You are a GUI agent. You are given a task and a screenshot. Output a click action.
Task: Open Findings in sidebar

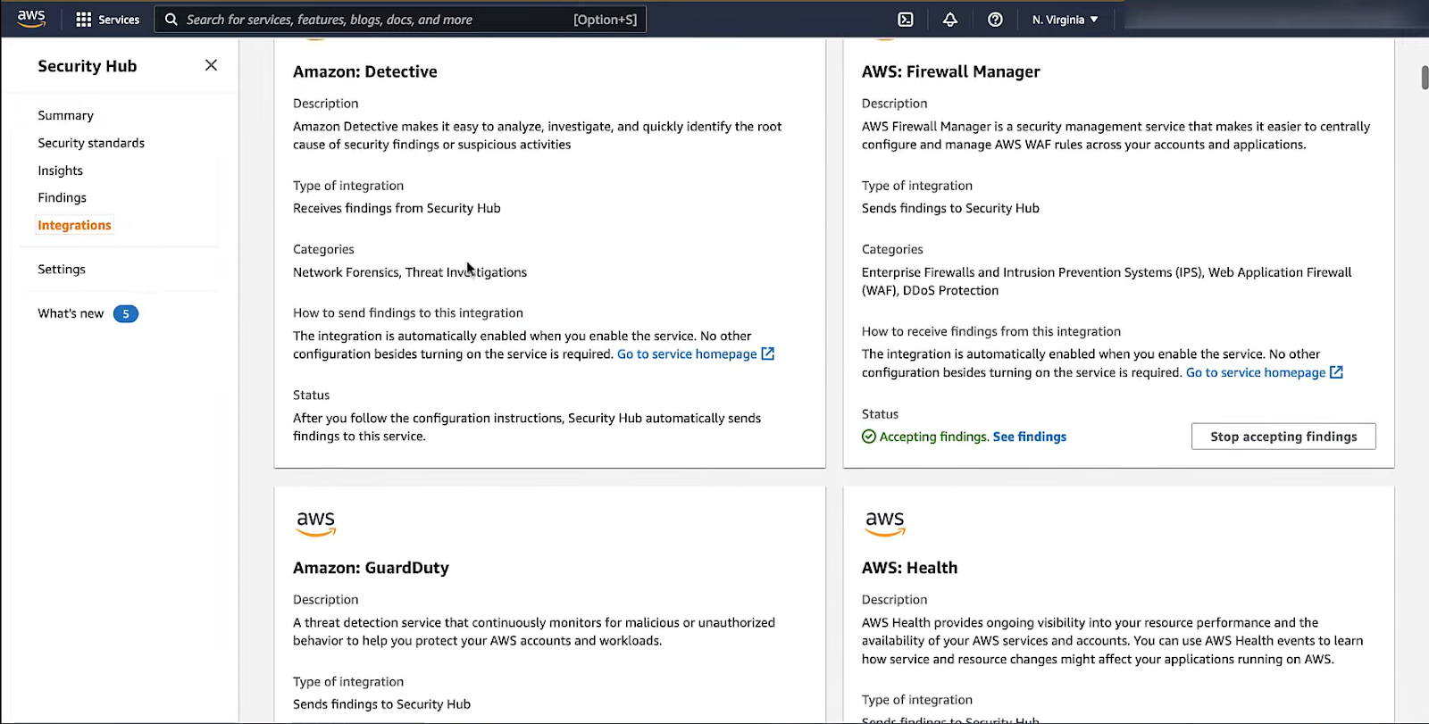point(62,197)
